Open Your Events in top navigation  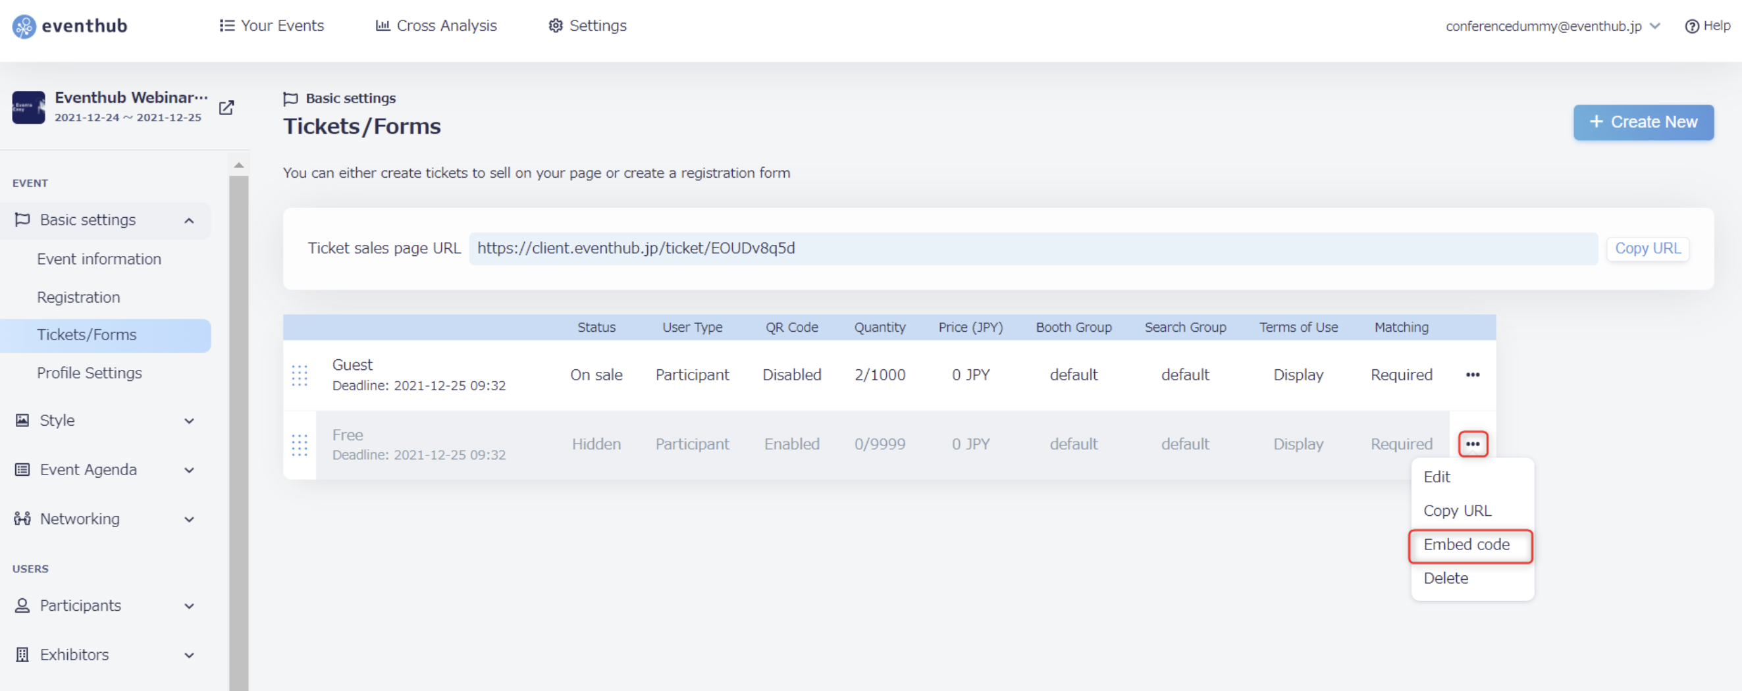pos(272,26)
